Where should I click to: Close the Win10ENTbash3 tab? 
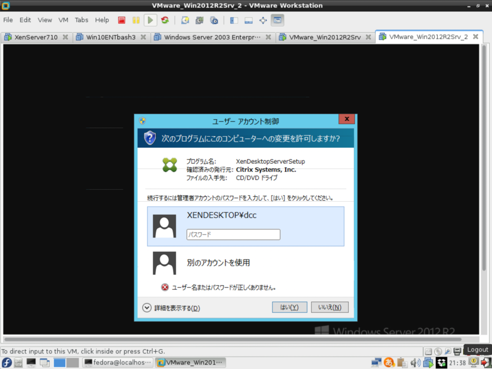143,37
